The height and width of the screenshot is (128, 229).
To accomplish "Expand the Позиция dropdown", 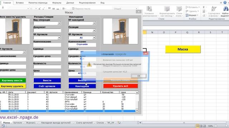I will (x=94, y=30).
